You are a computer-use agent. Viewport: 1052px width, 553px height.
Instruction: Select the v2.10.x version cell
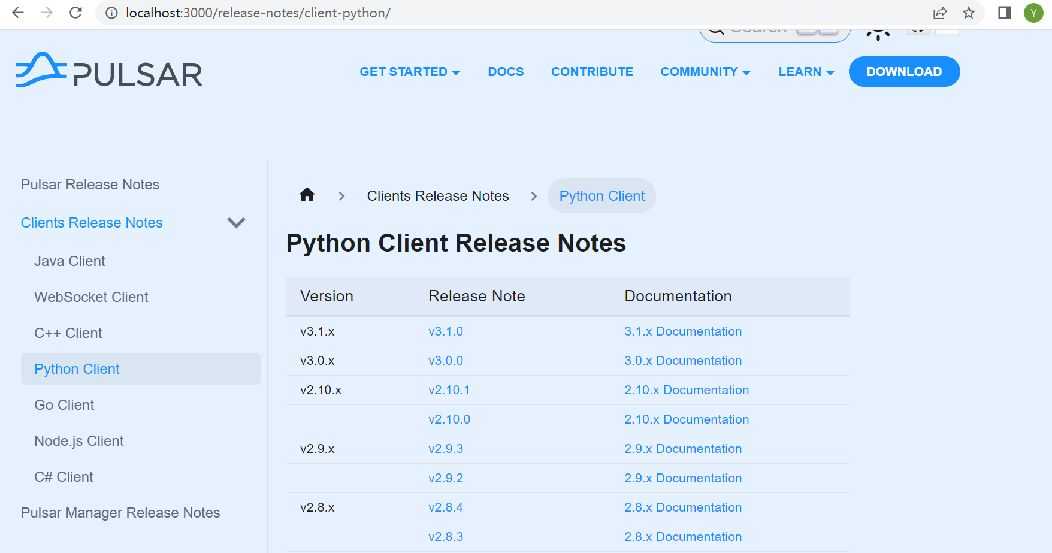click(321, 390)
